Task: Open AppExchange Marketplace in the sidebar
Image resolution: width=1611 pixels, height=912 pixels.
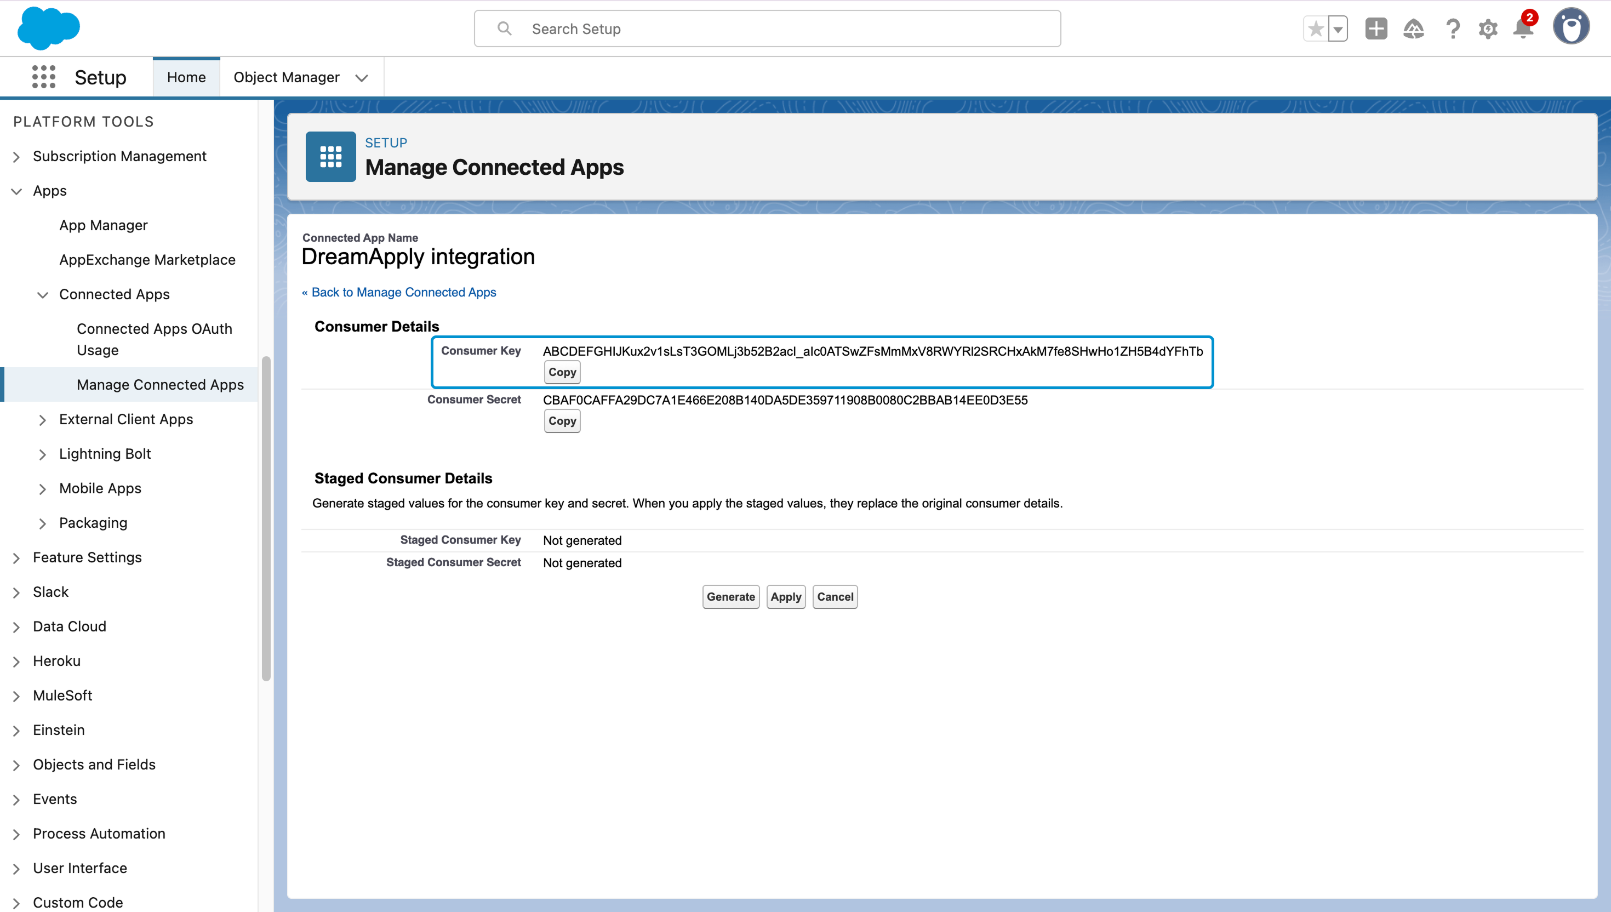Action: click(x=147, y=259)
